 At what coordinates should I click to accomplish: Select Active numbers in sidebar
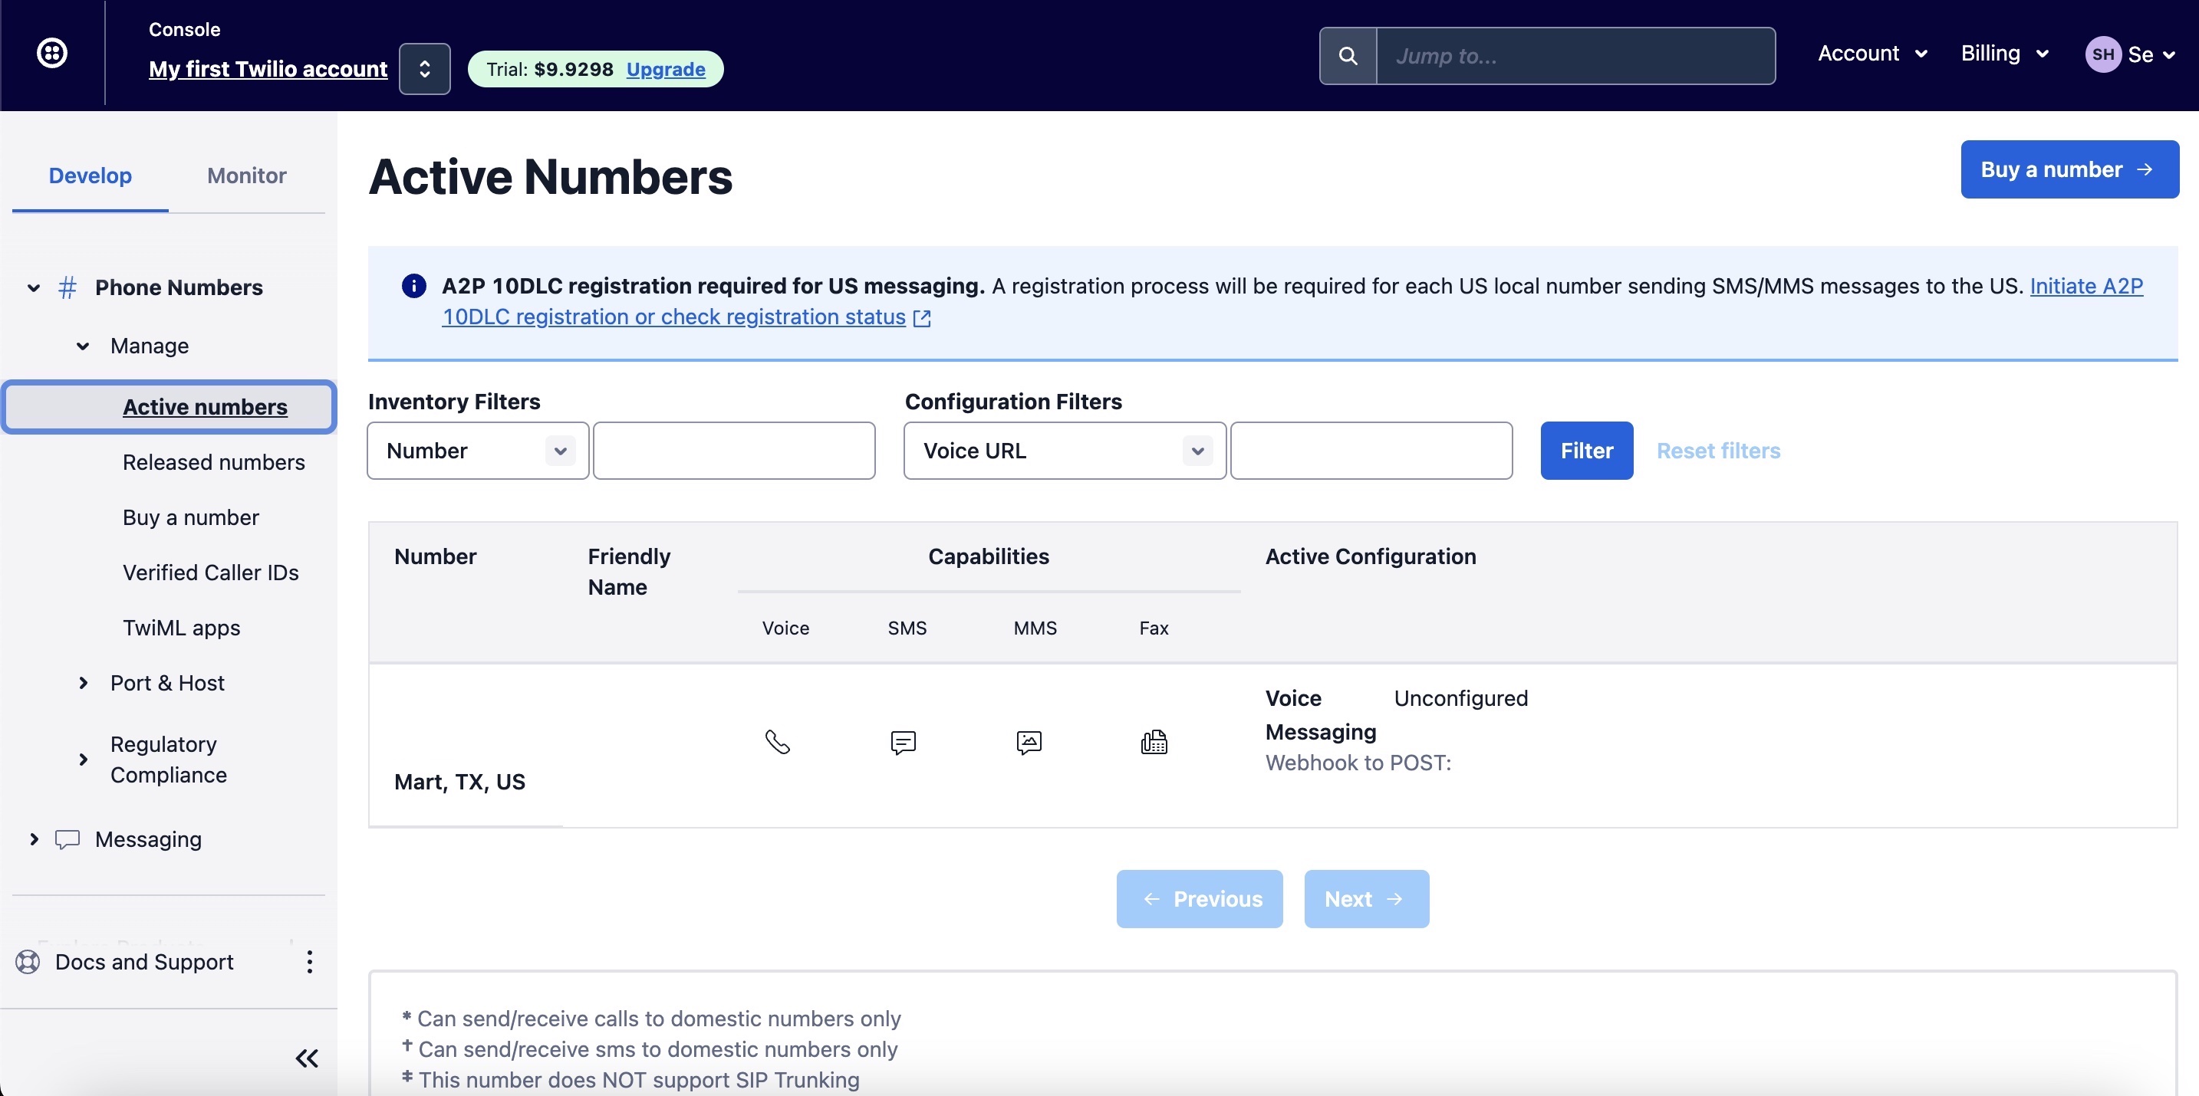point(169,407)
